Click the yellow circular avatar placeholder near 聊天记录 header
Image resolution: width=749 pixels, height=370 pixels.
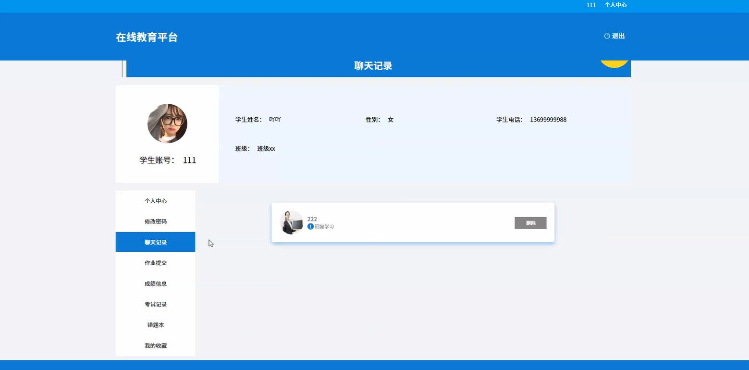[614, 62]
